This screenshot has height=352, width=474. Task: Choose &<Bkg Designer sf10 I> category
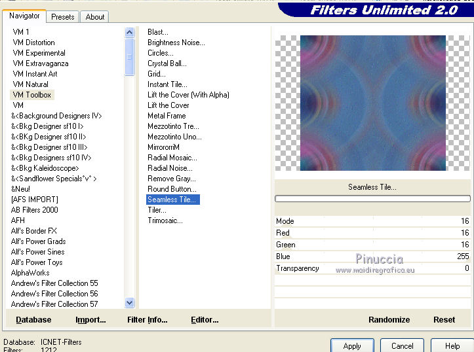47,126
